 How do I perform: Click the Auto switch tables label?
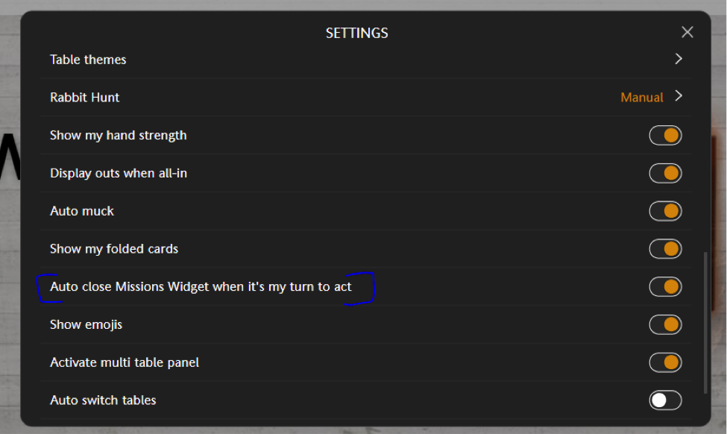coord(103,400)
